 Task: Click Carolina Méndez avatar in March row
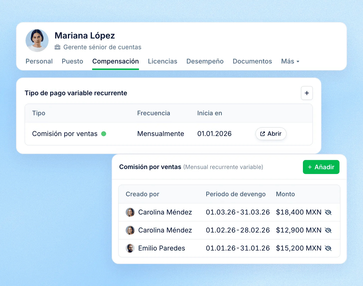[x=130, y=212]
